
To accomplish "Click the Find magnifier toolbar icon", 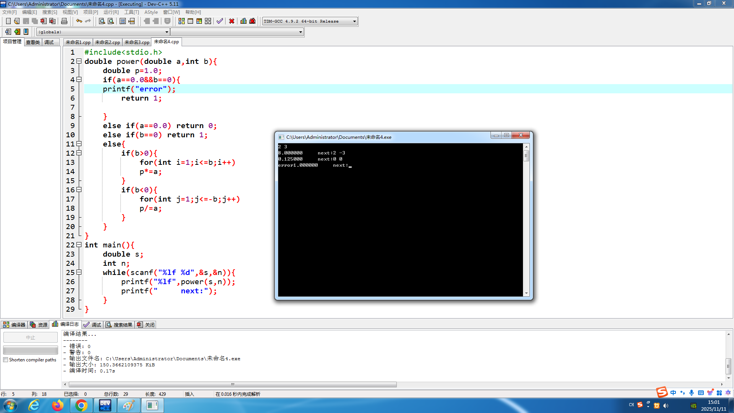I will click(102, 21).
